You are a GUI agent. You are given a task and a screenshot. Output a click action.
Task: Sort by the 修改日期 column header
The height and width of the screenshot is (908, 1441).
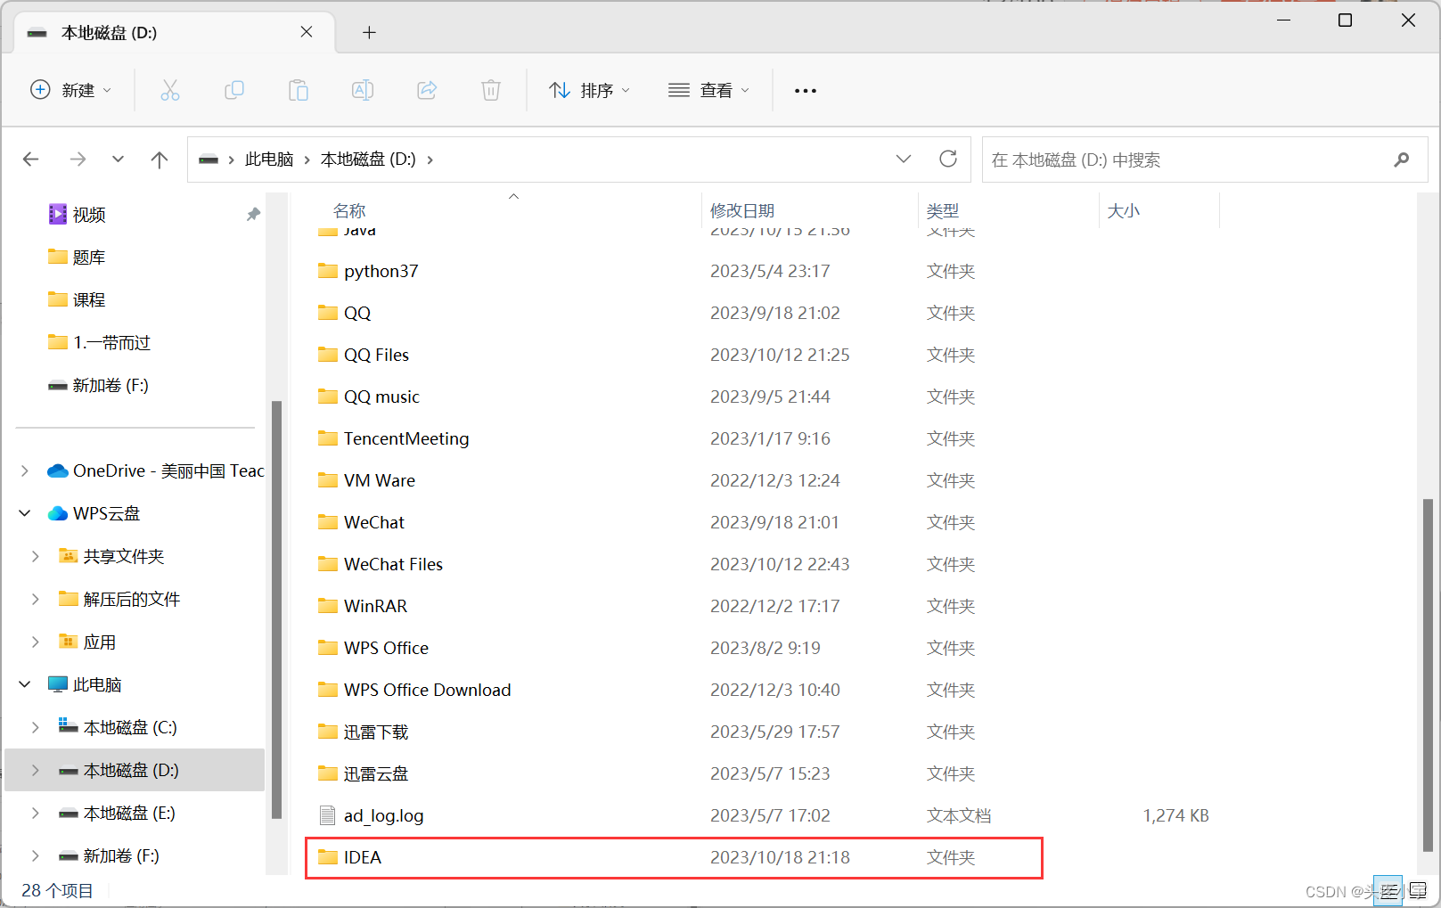click(x=742, y=211)
